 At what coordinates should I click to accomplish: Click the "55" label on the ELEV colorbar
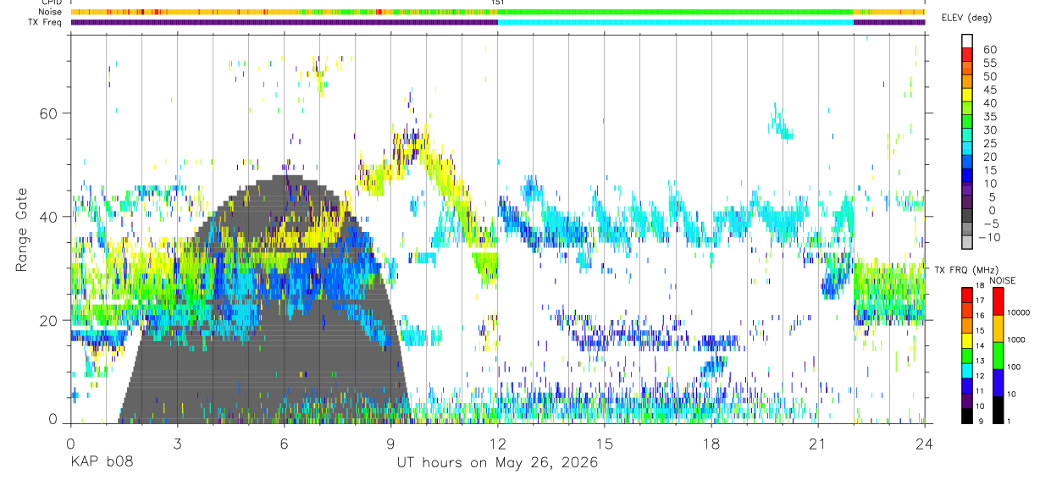click(989, 63)
